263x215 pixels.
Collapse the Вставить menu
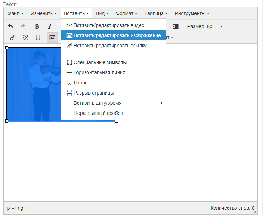76,13
